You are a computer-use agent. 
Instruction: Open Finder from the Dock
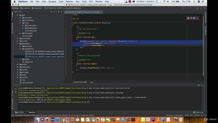coord(37,120)
